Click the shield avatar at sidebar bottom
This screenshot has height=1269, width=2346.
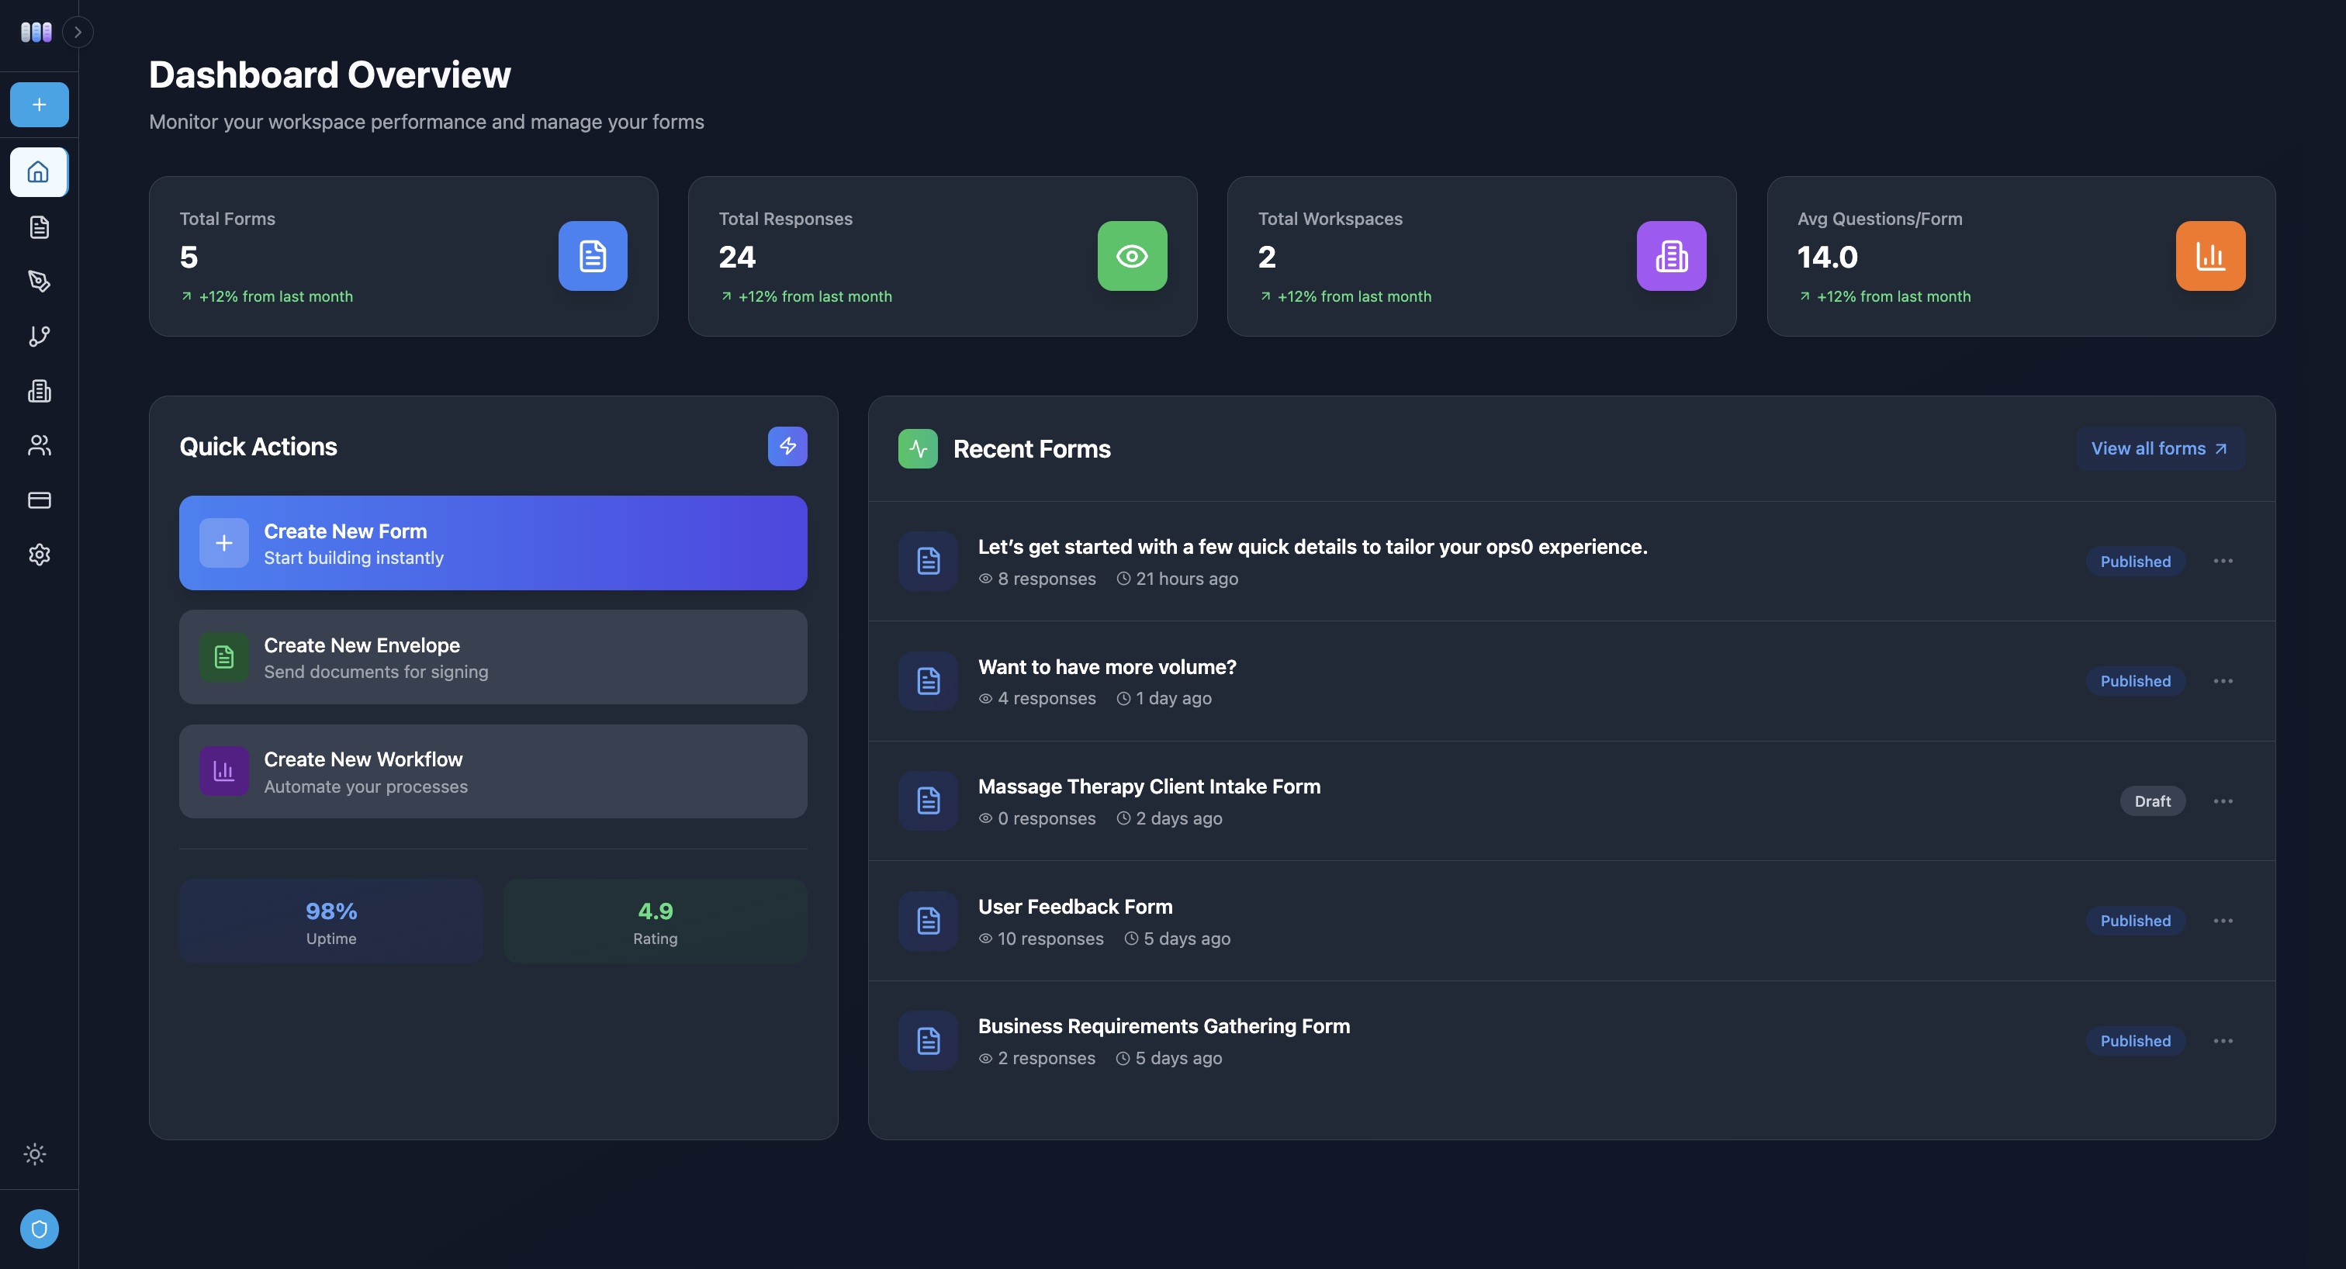click(x=39, y=1229)
